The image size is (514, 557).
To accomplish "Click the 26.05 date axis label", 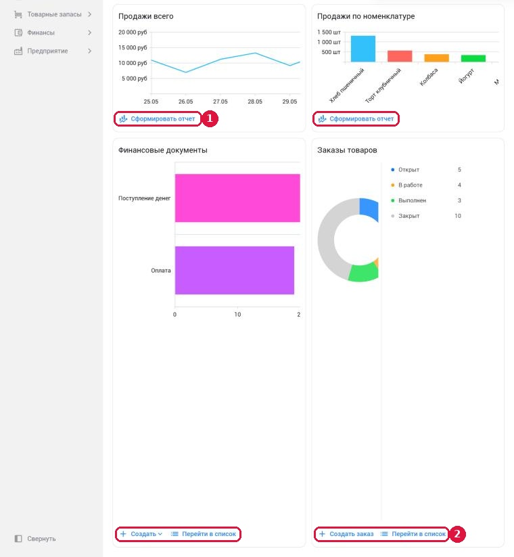I will coord(186,102).
